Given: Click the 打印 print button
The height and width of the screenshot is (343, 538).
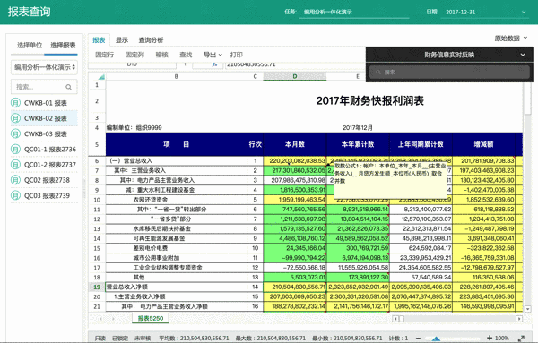Looking at the screenshot, I should coord(237,55).
